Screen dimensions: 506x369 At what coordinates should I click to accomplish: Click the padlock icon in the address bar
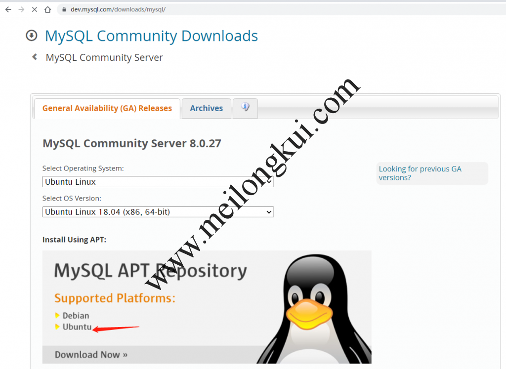tap(64, 9)
